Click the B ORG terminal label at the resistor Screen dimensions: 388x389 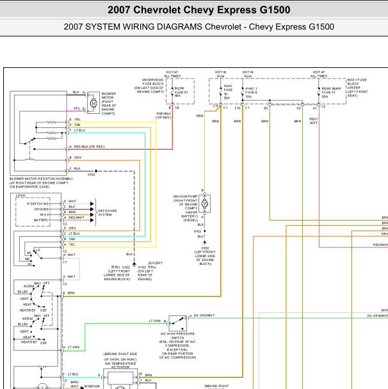pyautogui.click(x=76, y=157)
